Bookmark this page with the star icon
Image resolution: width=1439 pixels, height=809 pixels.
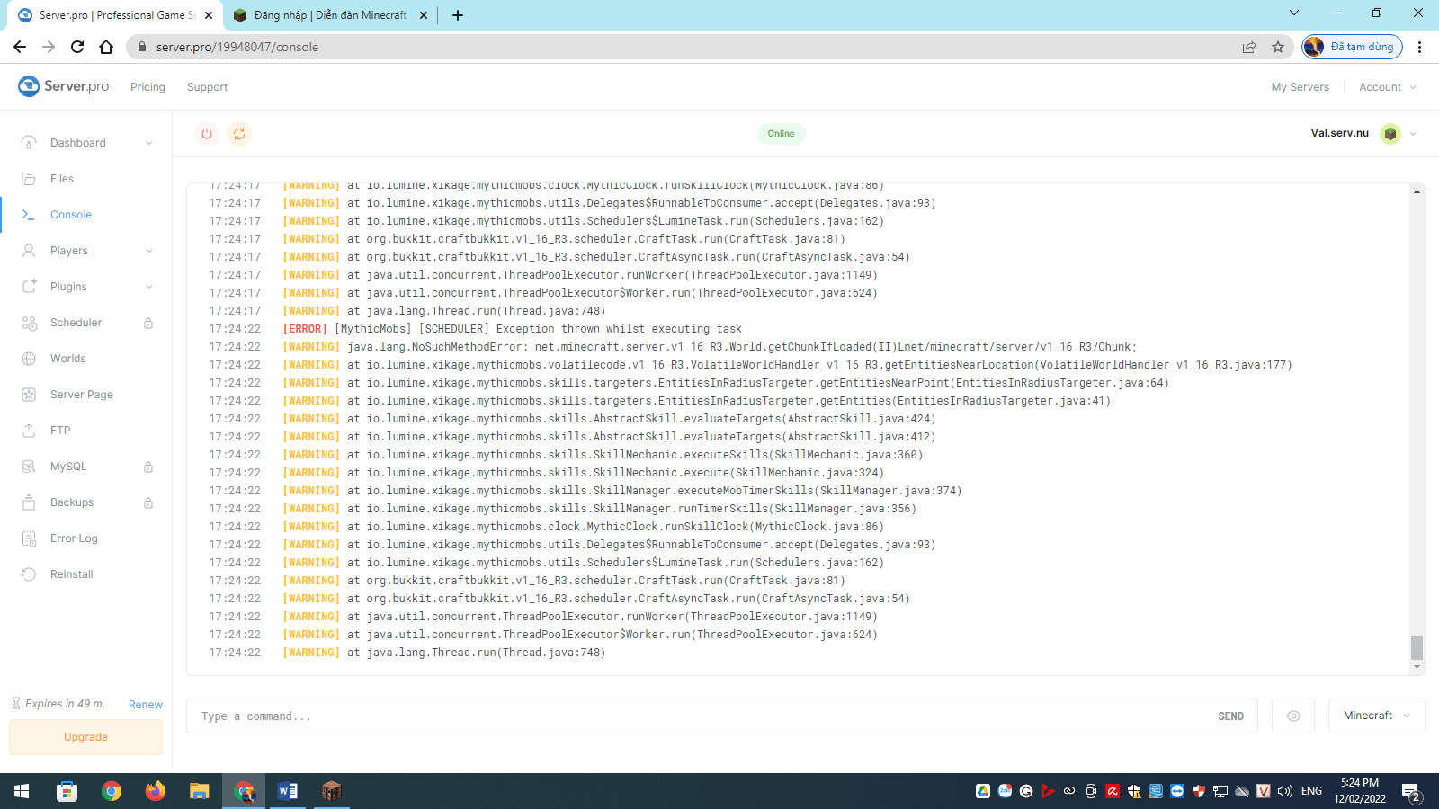point(1278,47)
